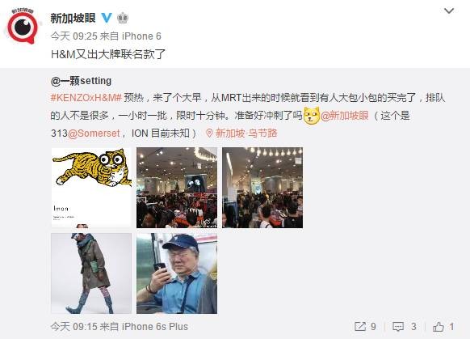Click the blue verified V badge
Image resolution: width=470 pixels, height=339 pixels.
[107, 18]
